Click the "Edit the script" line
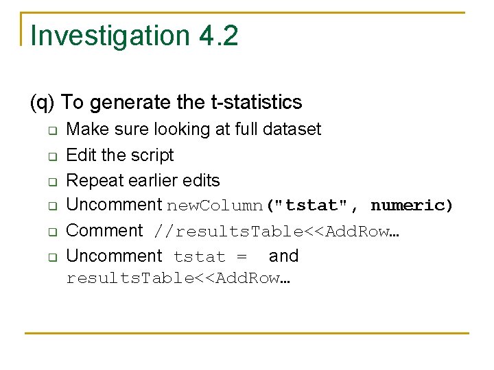 click(120, 156)
